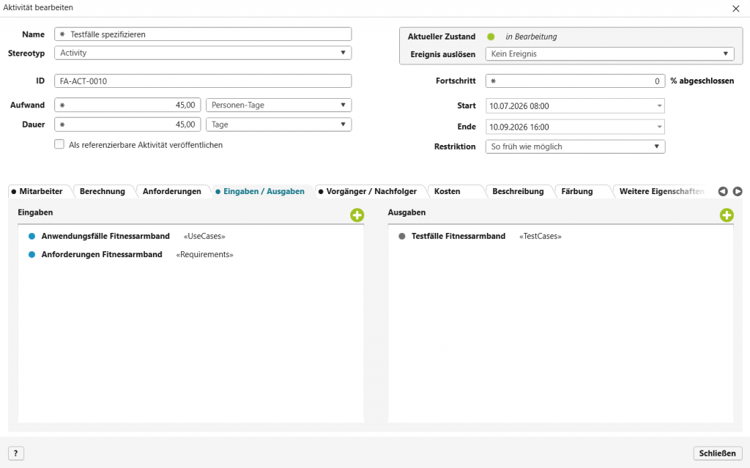Image resolution: width=750 pixels, height=468 pixels.
Task: Click the gray dot beside Testfälle Fitnessarmband
Action: (402, 236)
